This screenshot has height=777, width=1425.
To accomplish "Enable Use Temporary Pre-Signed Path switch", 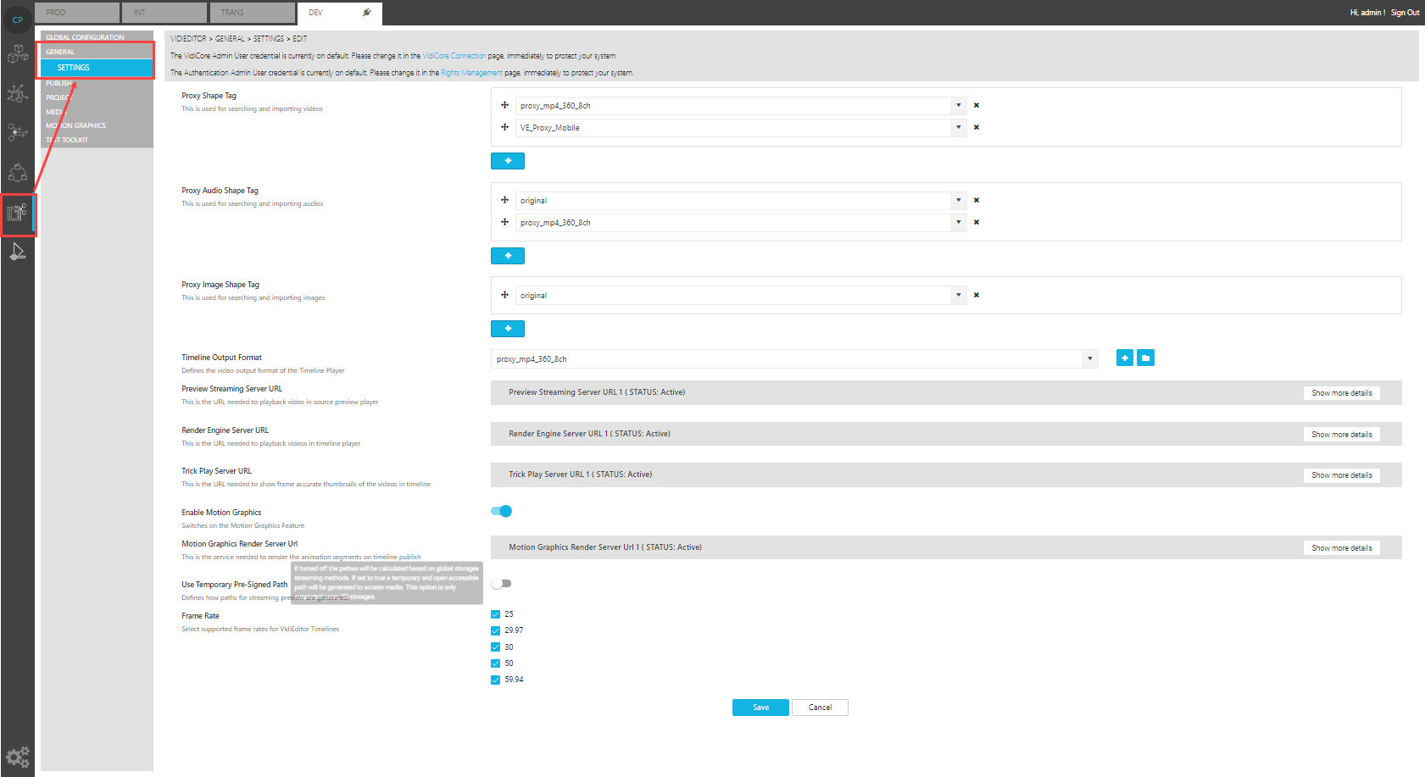I will pyautogui.click(x=502, y=584).
